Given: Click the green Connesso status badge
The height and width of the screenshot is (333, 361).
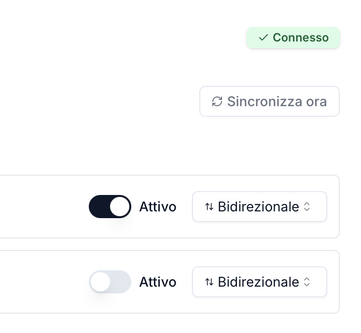Looking at the screenshot, I should (293, 38).
